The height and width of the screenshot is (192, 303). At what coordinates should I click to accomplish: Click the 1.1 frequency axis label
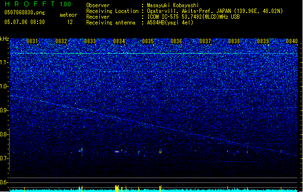click(4, 62)
